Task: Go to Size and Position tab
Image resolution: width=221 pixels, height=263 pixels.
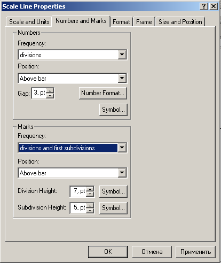Action: coord(180,22)
